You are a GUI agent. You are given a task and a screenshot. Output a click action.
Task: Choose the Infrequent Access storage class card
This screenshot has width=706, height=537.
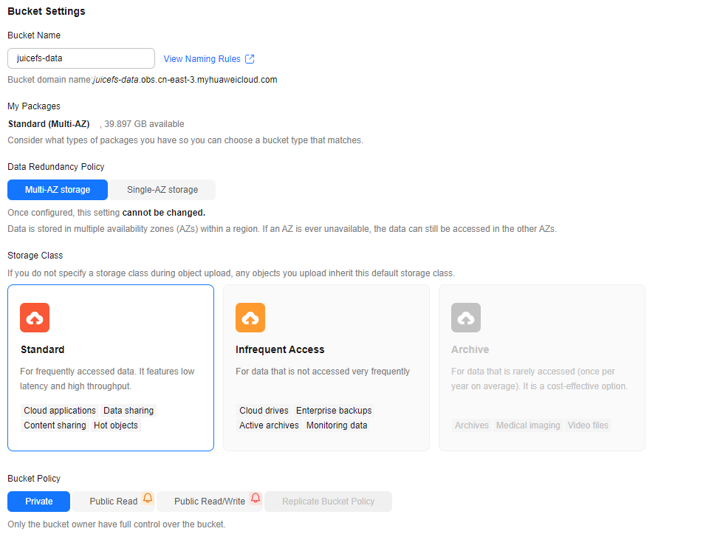[326, 368]
